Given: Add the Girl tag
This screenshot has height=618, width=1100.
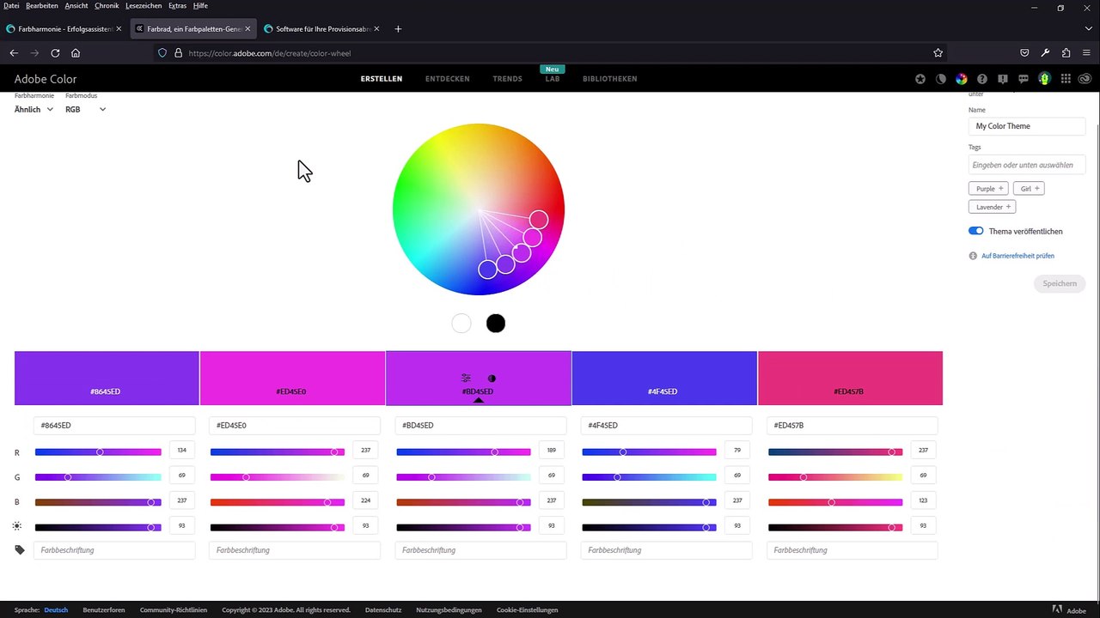Looking at the screenshot, I should point(1030,188).
